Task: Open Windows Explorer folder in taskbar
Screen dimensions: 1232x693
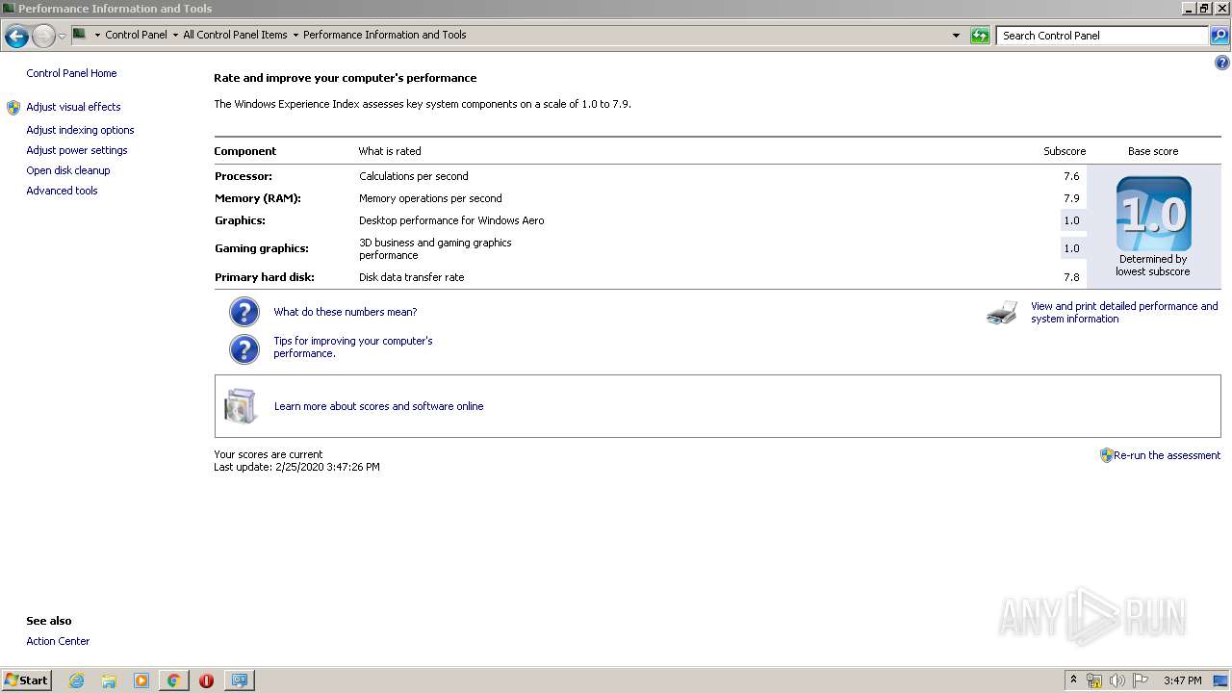Action: (x=109, y=680)
